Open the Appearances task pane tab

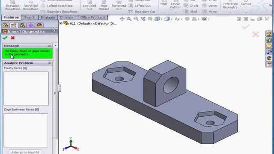269,58
